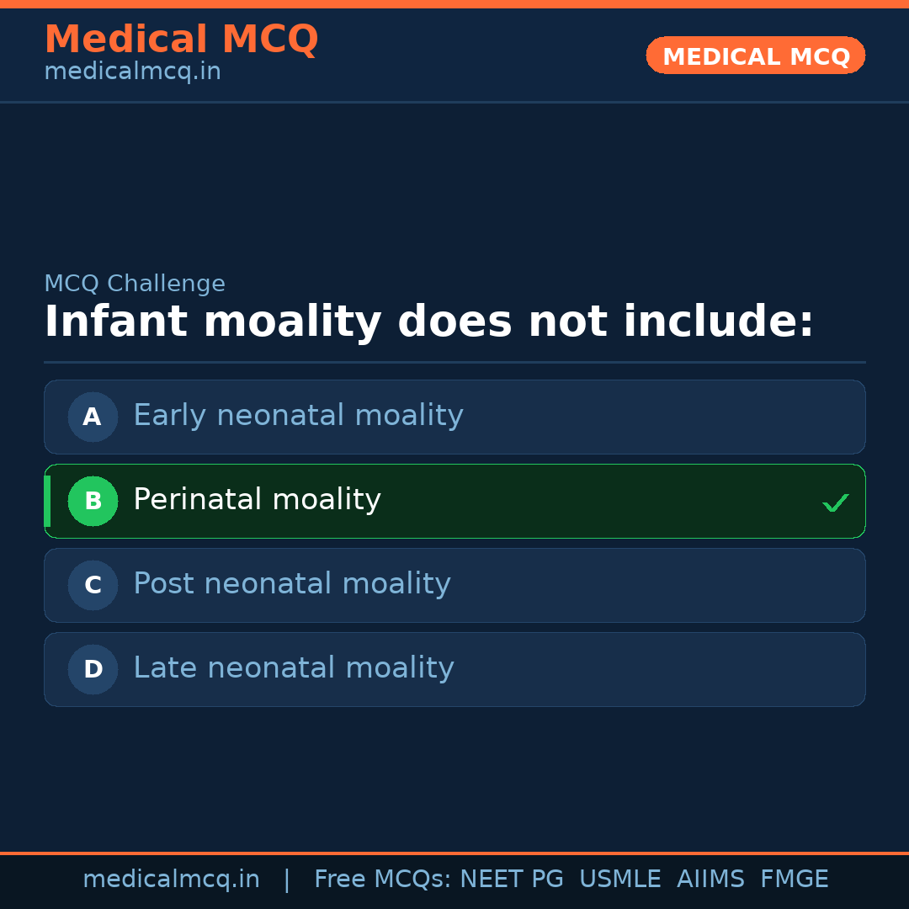Click the green checkmark on option B
Image resolution: width=909 pixels, height=909 pixels.
[x=836, y=502]
